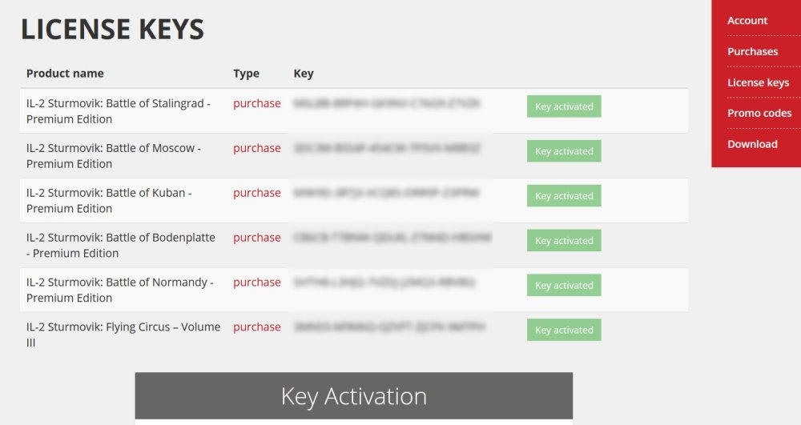This screenshot has width=801, height=425.
Task: Click the Key Activation button
Action: point(353,396)
